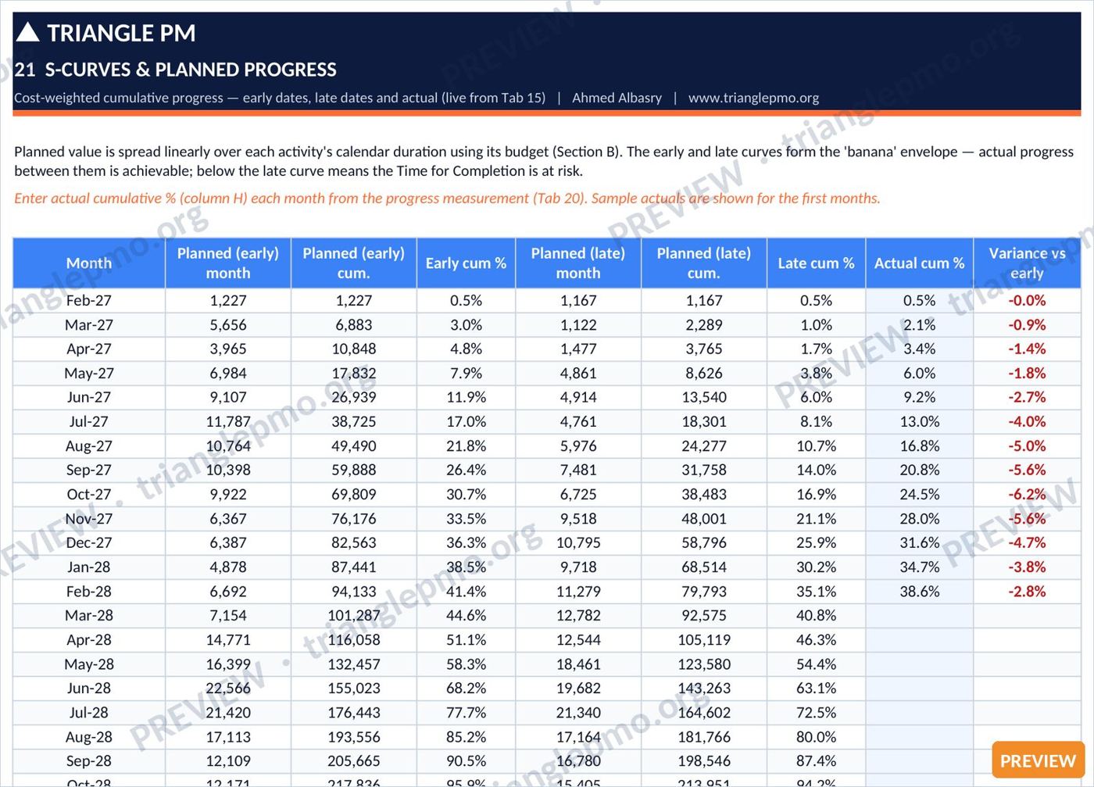Click the 'Variance vs early' column header
The image size is (1094, 787).
tap(1027, 263)
